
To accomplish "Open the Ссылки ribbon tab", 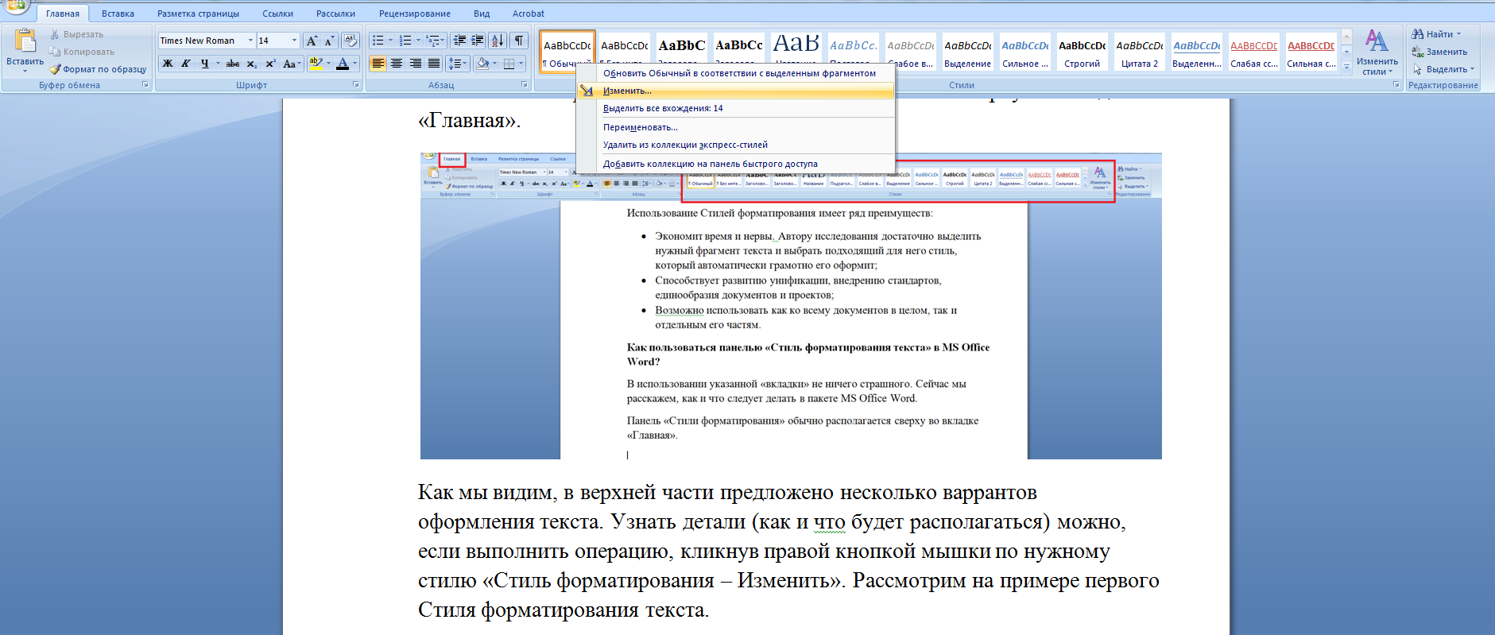I will [277, 14].
